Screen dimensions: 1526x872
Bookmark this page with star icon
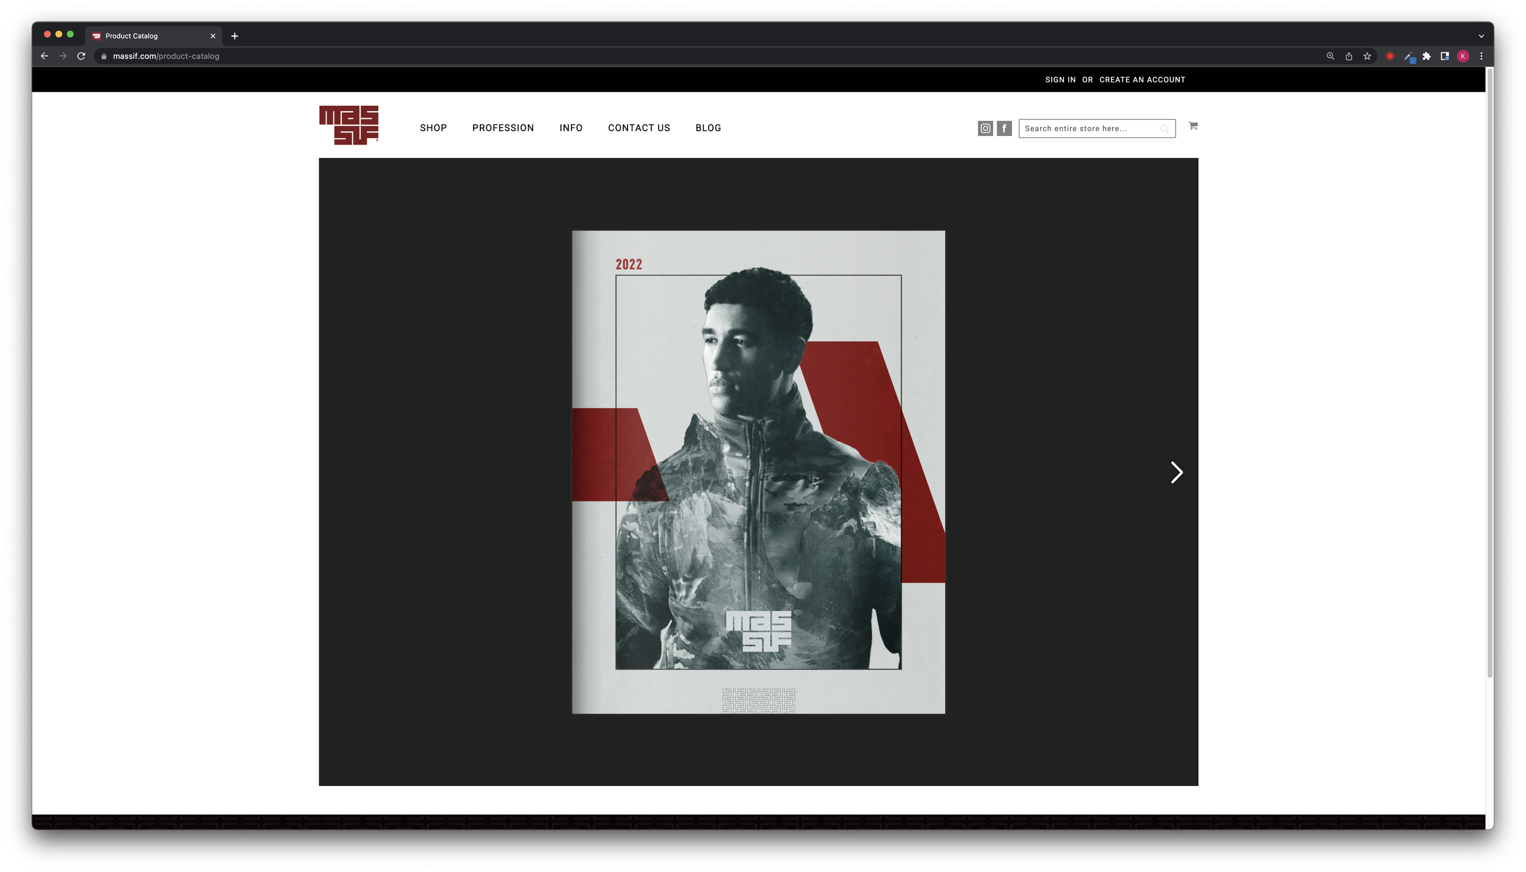pyautogui.click(x=1367, y=56)
